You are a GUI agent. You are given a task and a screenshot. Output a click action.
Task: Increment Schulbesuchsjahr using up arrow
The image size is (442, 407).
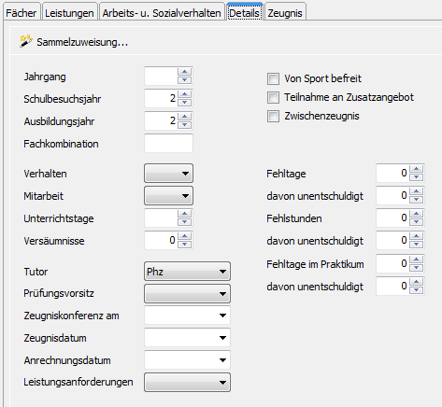click(184, 94)
